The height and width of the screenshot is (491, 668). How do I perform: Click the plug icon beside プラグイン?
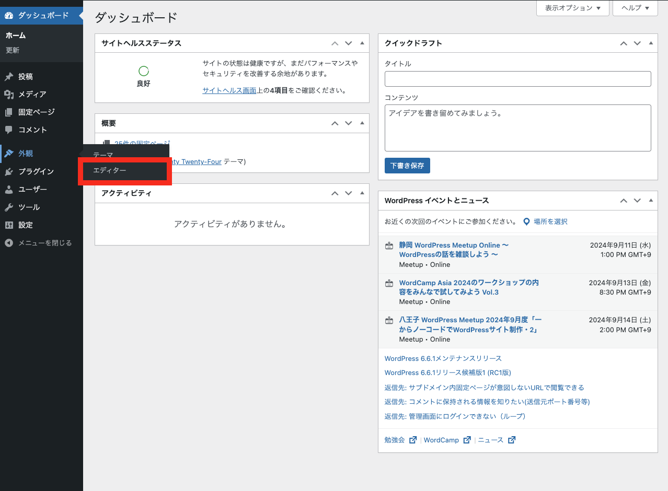[9, 172]
